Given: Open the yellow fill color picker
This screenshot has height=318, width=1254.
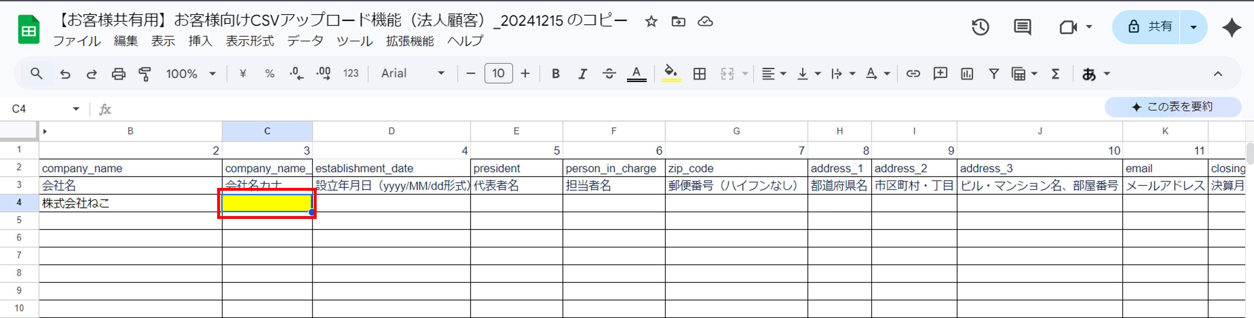Looking at the screenshot, I should (x=671, y=74).
